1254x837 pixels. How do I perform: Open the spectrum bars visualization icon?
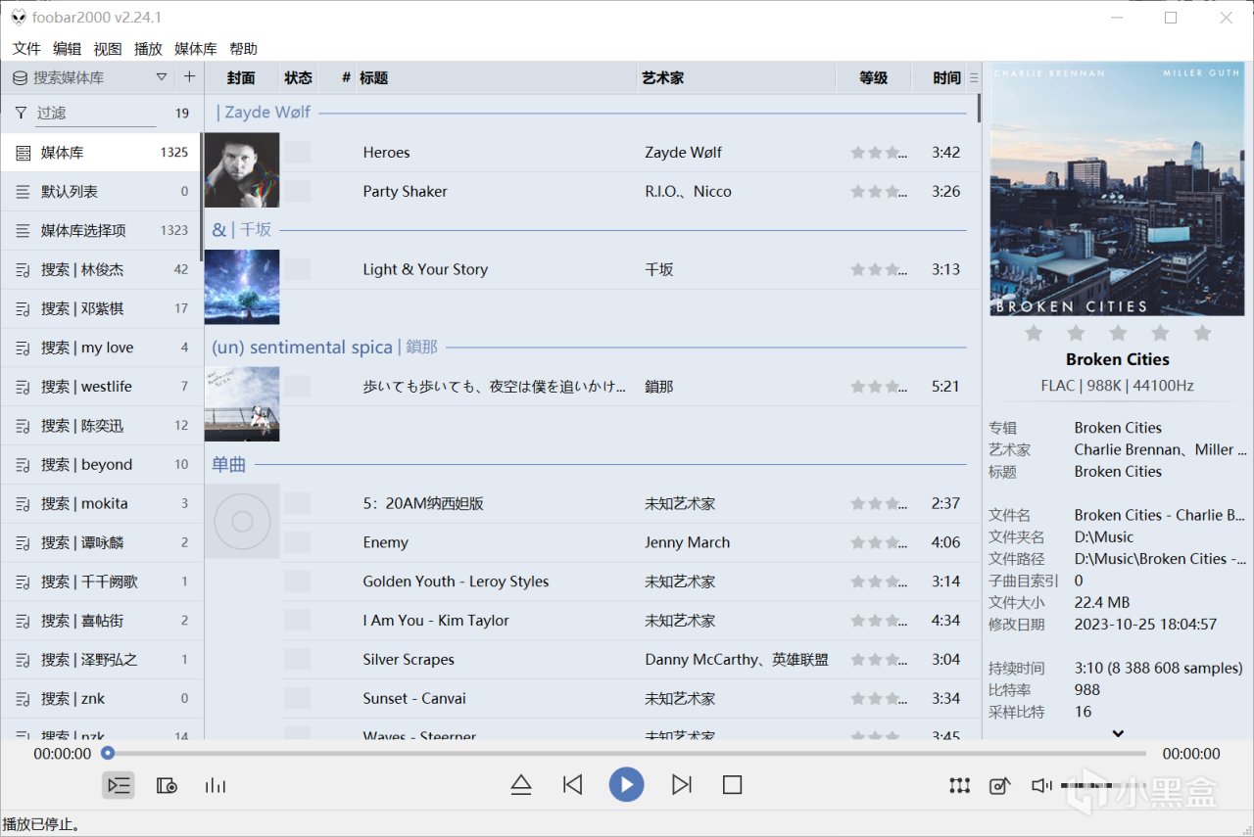[x=216, y=785]
